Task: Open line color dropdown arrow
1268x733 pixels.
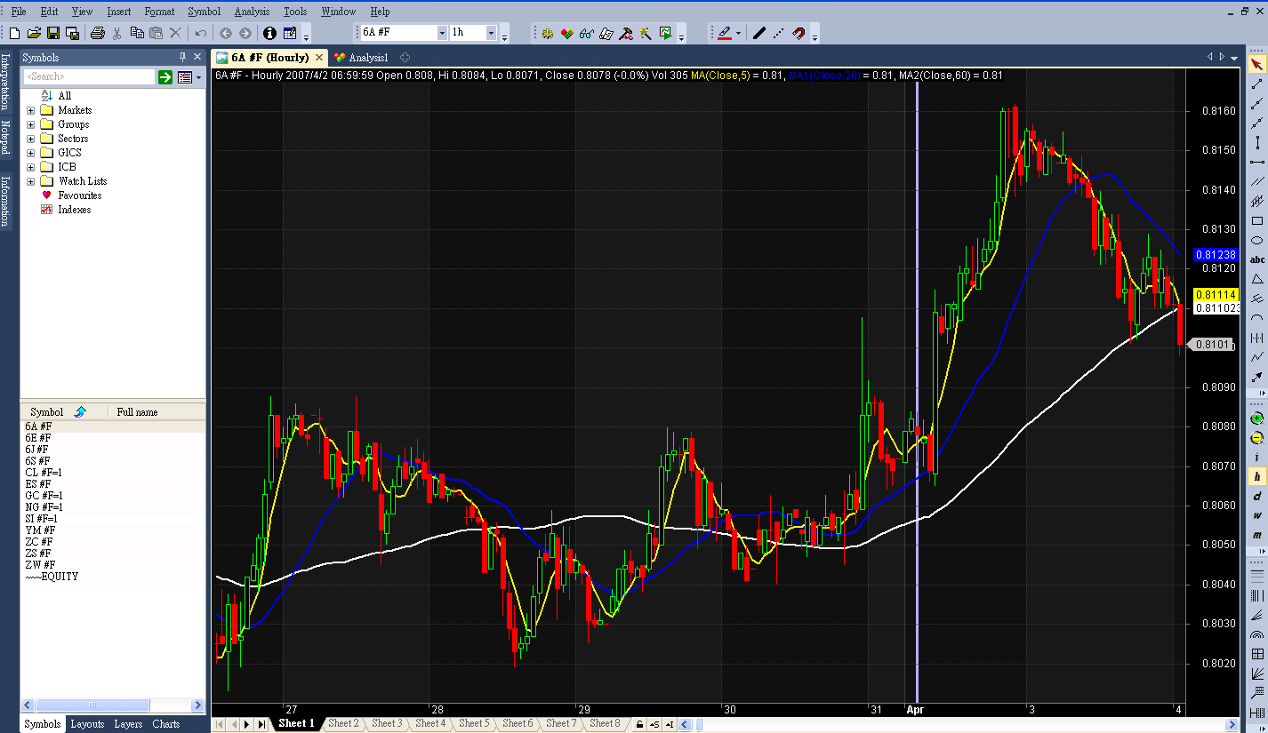Action: (738, 33)
